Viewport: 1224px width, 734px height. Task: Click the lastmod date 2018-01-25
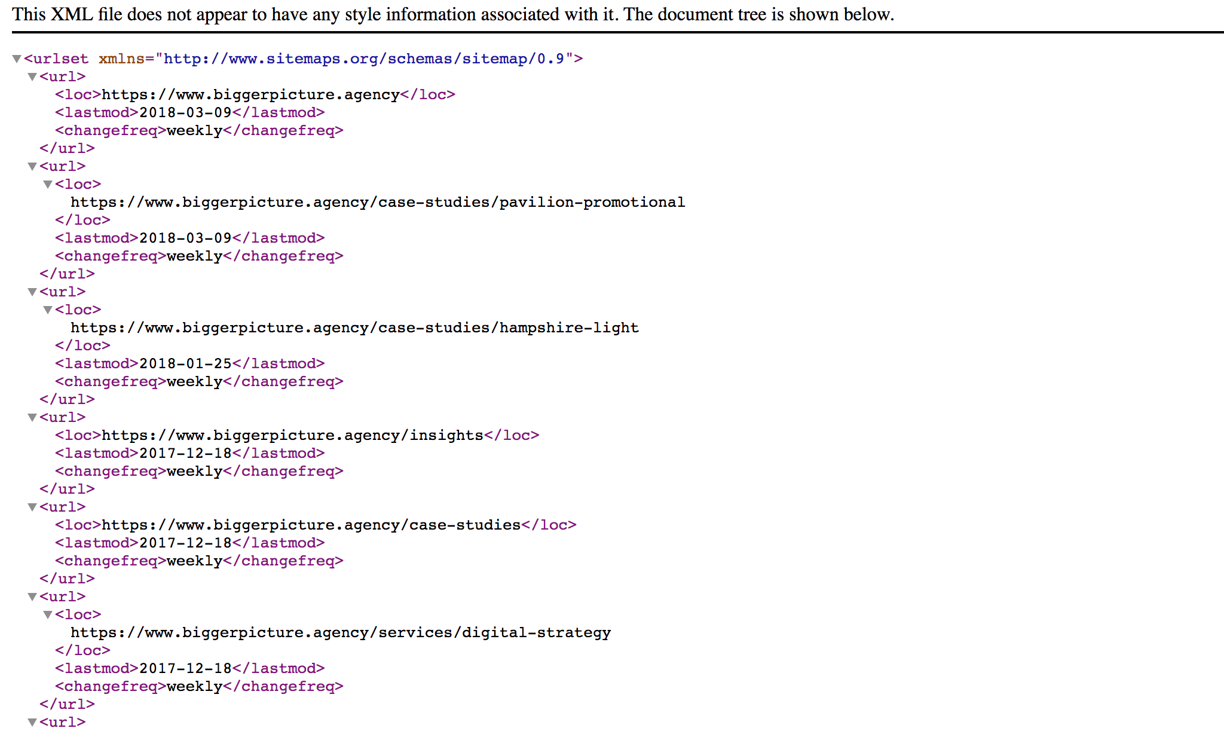tap(185, 363)
